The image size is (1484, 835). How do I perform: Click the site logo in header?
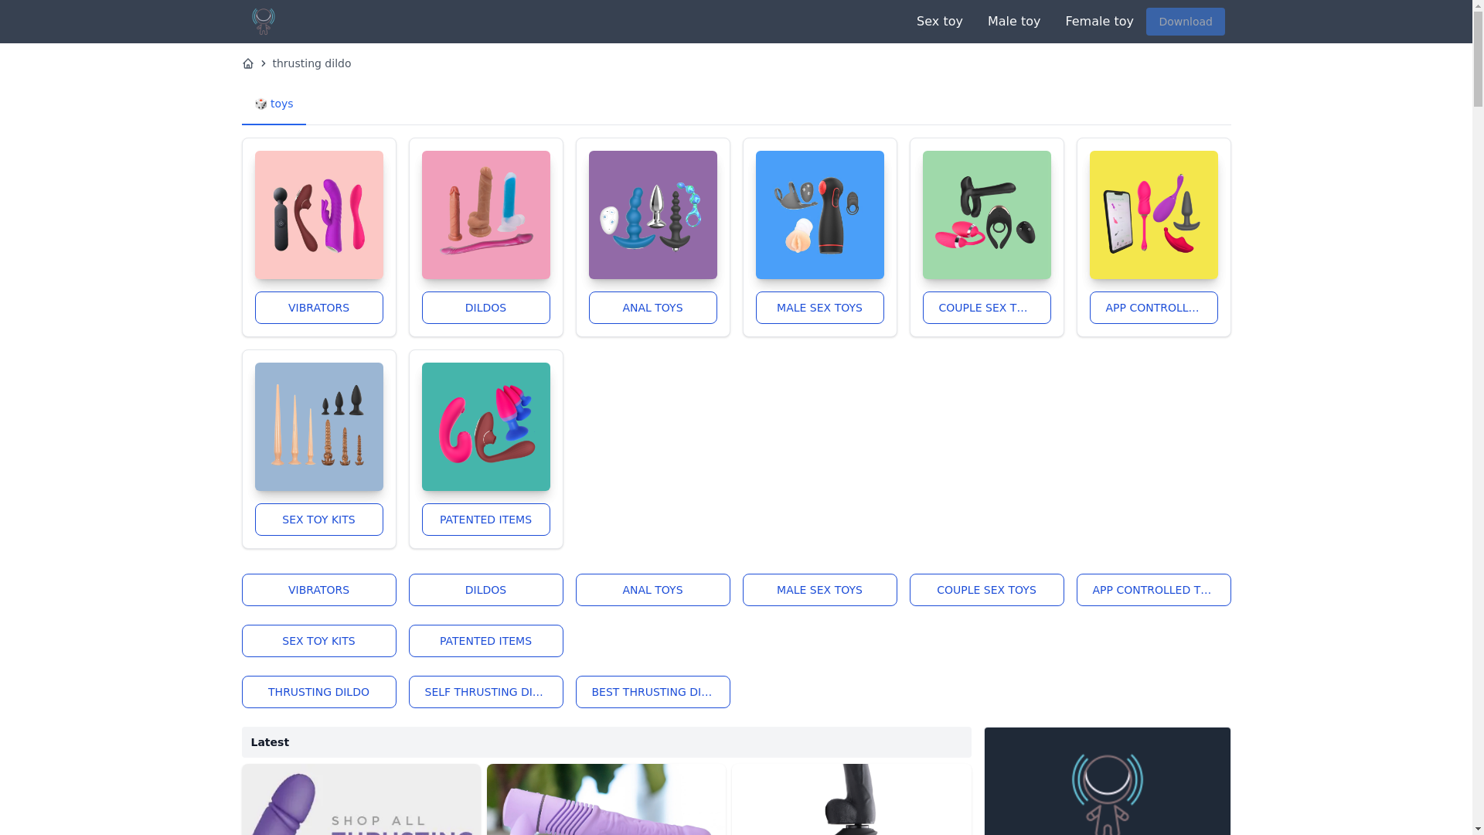[263, 22]
